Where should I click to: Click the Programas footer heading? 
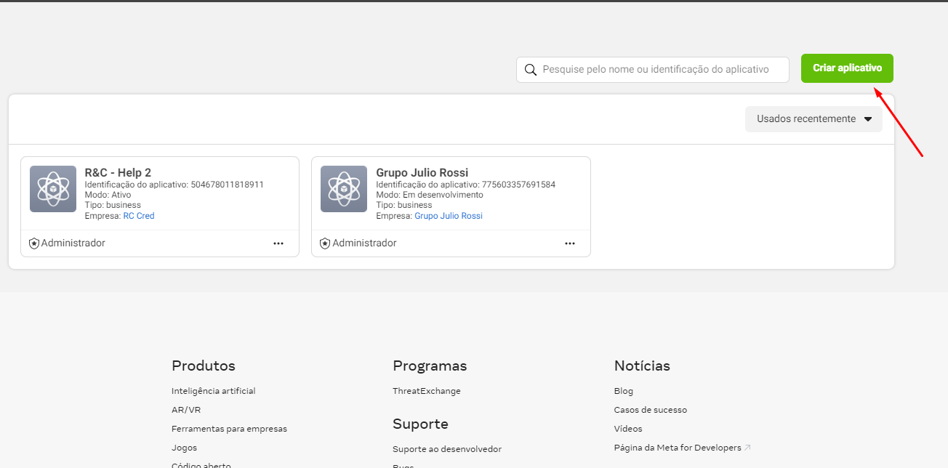(430, 366)
